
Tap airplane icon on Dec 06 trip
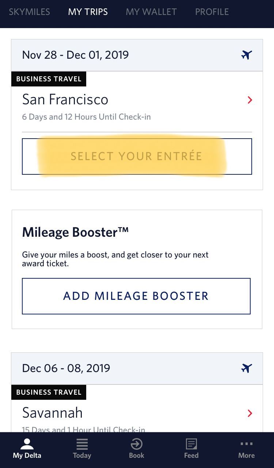[247, 368]
